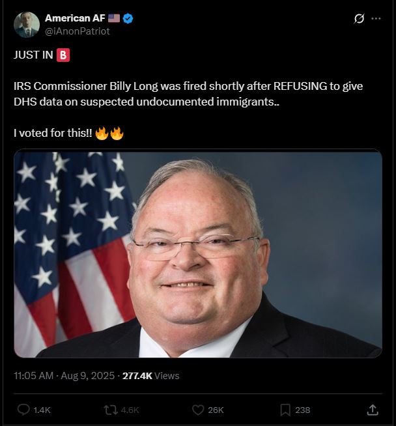Image resolution: width=396 pixels, height=426 pixels.
Task: Click the red B emoji badge
Action: click(x=63, y=55)
